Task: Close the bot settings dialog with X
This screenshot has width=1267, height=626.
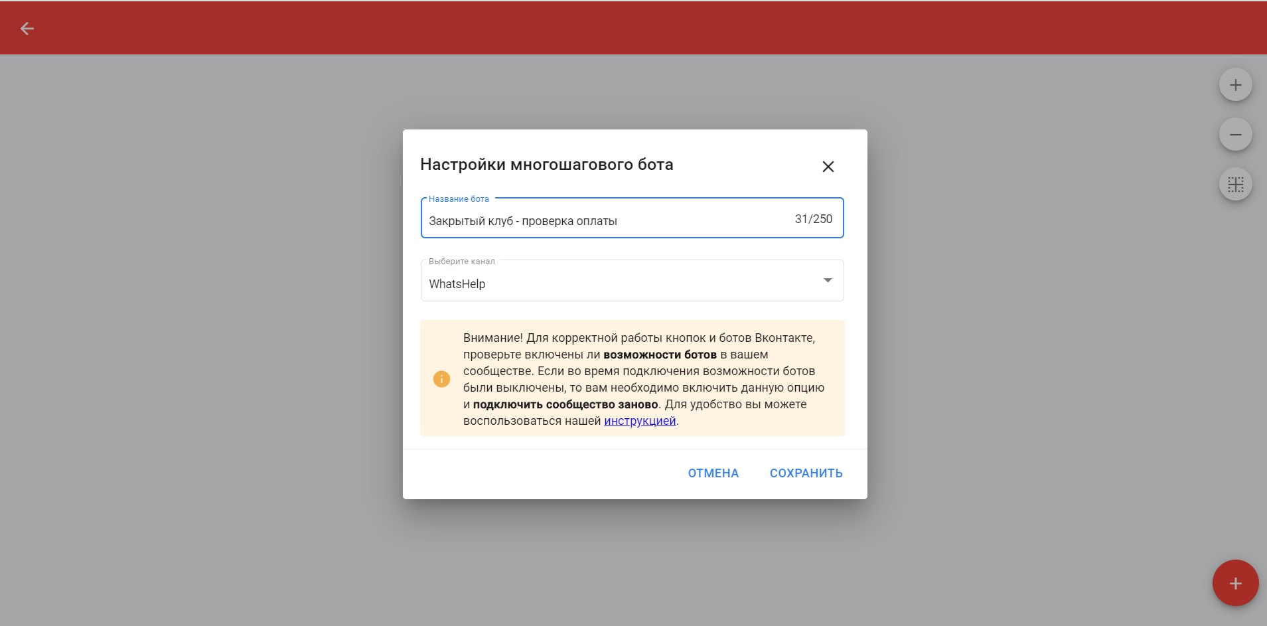Action: 828,167
